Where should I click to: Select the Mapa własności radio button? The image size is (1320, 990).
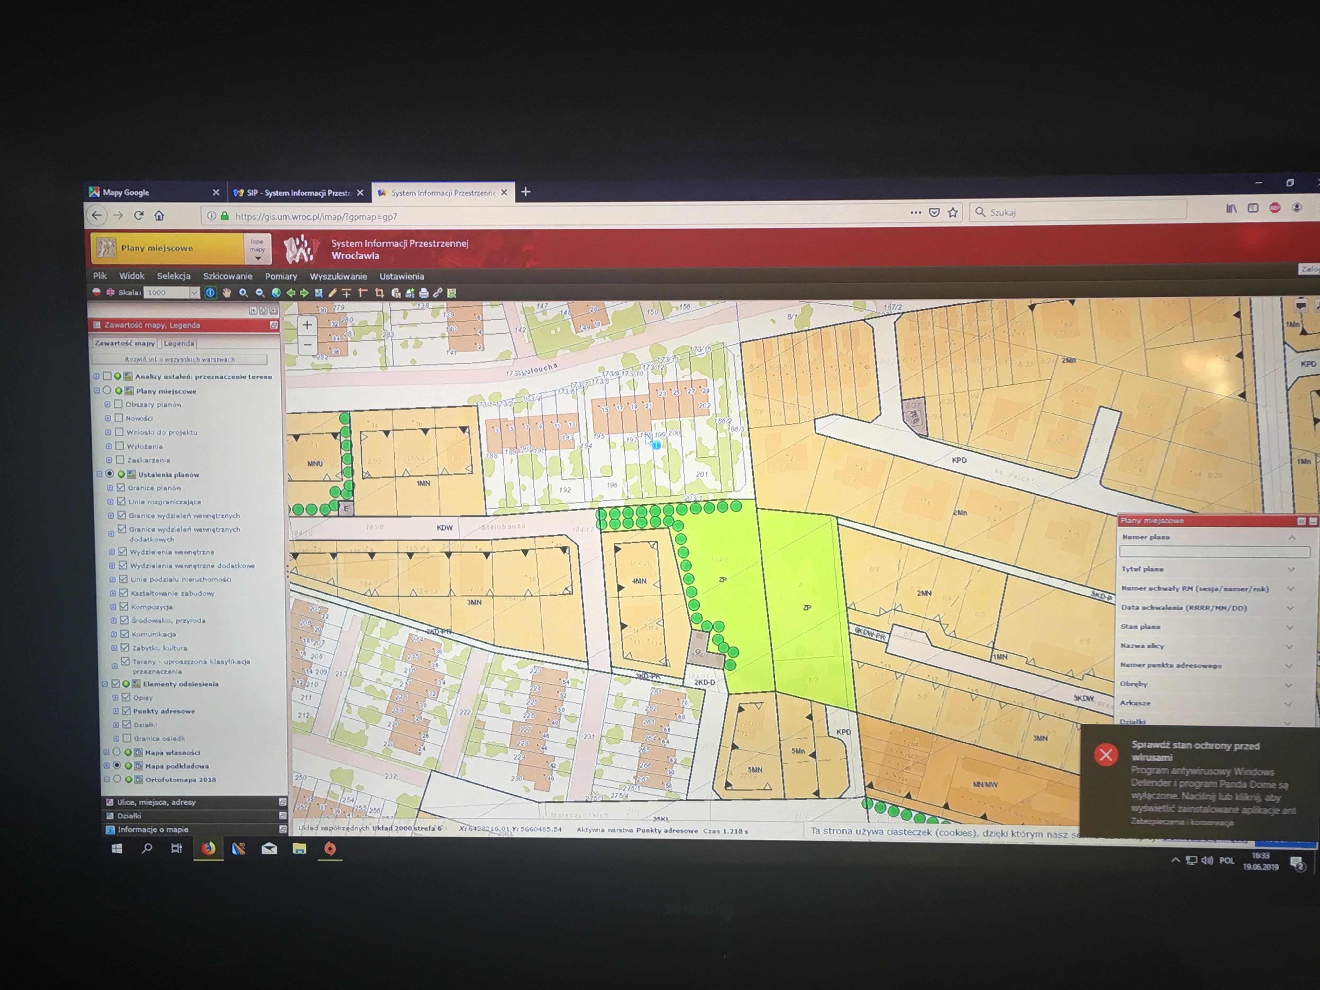point(116,752)
